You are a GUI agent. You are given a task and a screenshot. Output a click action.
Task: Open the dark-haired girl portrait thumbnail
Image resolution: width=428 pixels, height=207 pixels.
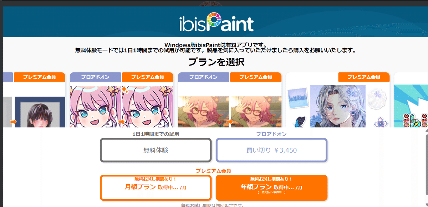pyautogui.click(x=40, y=112)
